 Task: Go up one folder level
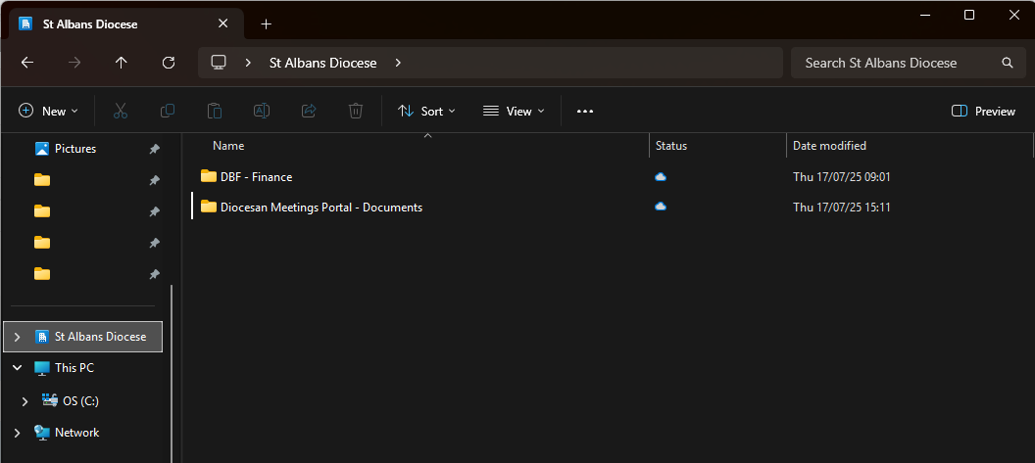(121, 63)
